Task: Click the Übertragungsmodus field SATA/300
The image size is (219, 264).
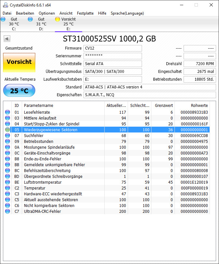Action: coord(113,72)
